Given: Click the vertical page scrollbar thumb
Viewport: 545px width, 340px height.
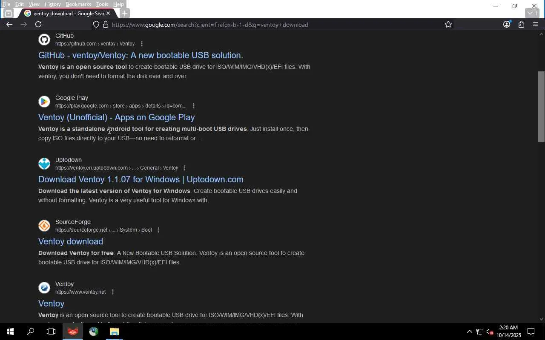Looking at the screenshot, I should click(x=541, y=106).
